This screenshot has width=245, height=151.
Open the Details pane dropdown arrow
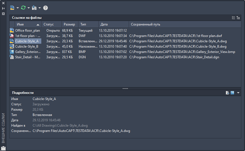coord(238,93)
